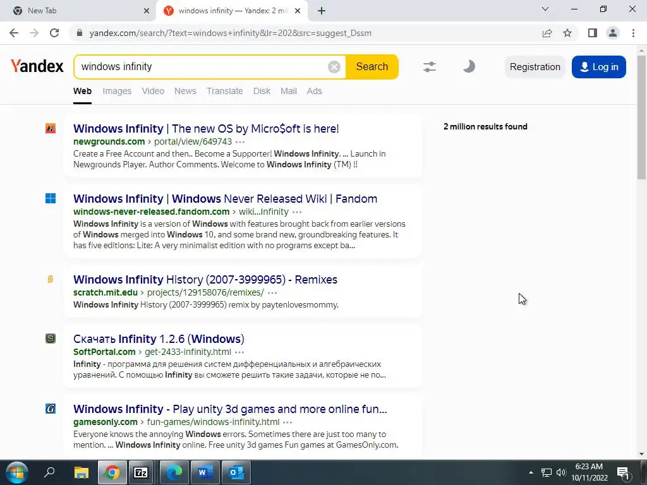View site security lock info

80,33
